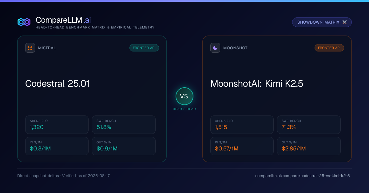Click Kimi's SWE-Bench 71.3% stat tile

[309, 125]
